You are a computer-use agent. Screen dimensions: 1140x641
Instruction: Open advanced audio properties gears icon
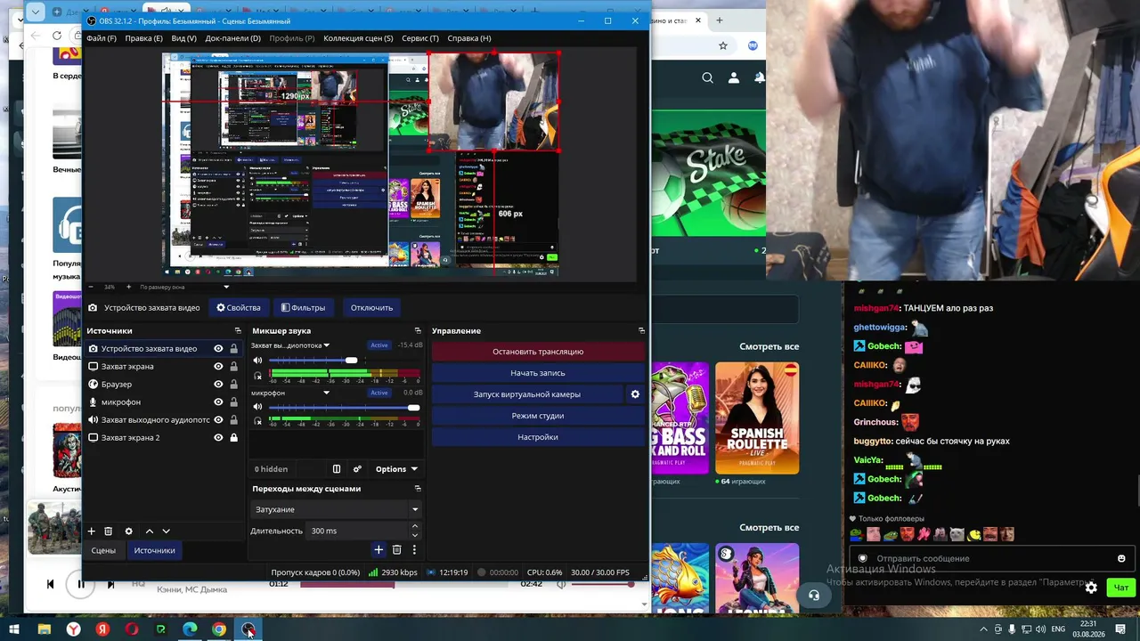(357, 469)
